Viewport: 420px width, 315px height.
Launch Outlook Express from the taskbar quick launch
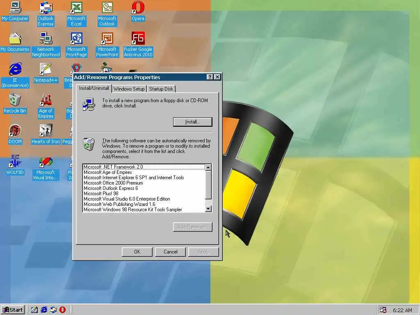pos(53,310)
